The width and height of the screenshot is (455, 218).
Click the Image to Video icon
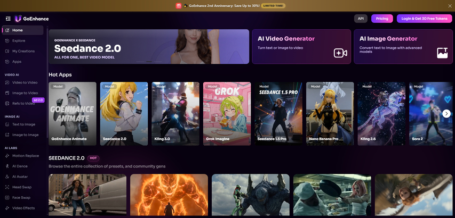click(x=7, y=93)
